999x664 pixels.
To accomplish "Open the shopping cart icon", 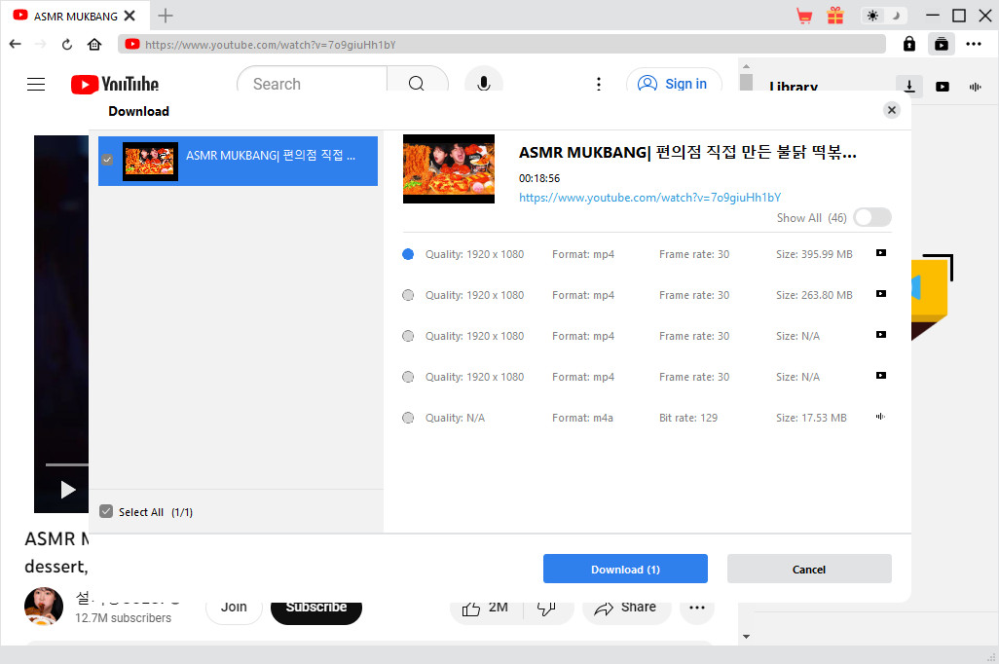I will coord(804,16).
